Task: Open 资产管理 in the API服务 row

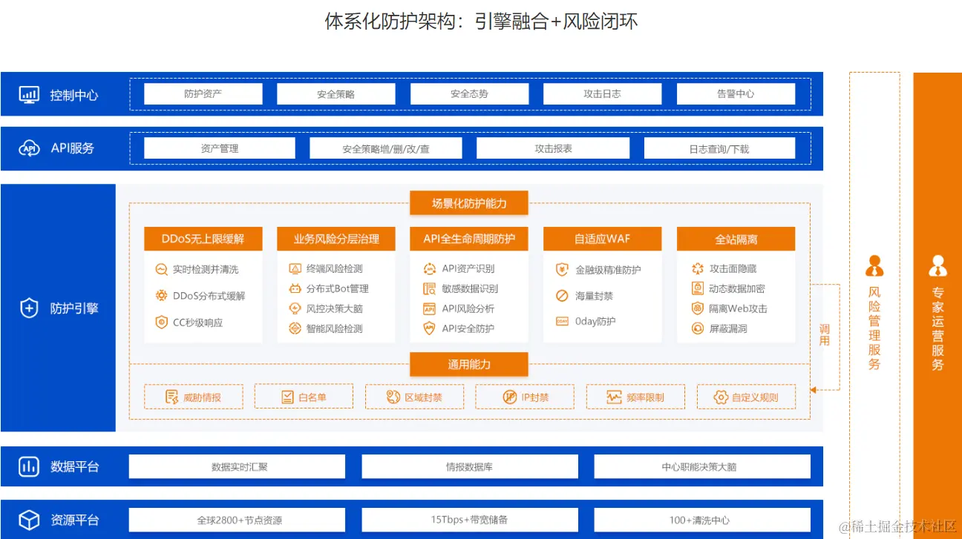Action: pos(220,148)
